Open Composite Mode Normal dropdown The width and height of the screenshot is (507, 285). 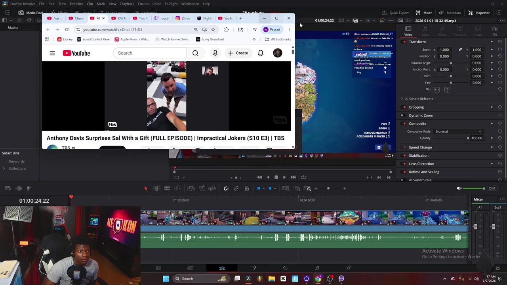coord(458,132)
